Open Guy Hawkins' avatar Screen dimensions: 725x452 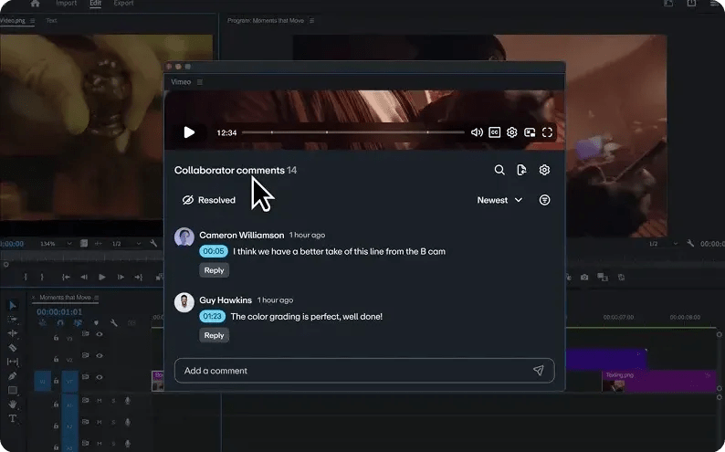tap(184, 303)
